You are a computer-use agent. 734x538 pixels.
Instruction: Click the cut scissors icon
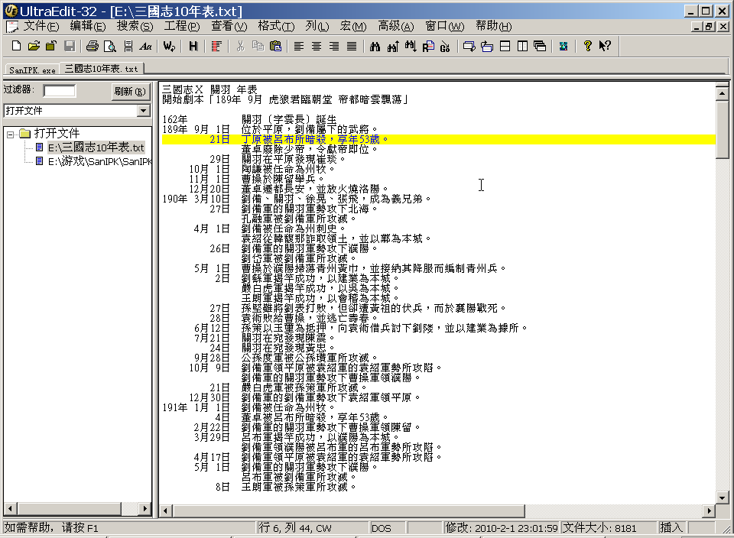(240, 46)
